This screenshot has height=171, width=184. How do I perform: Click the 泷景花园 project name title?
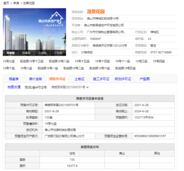[x=96, y=12]
